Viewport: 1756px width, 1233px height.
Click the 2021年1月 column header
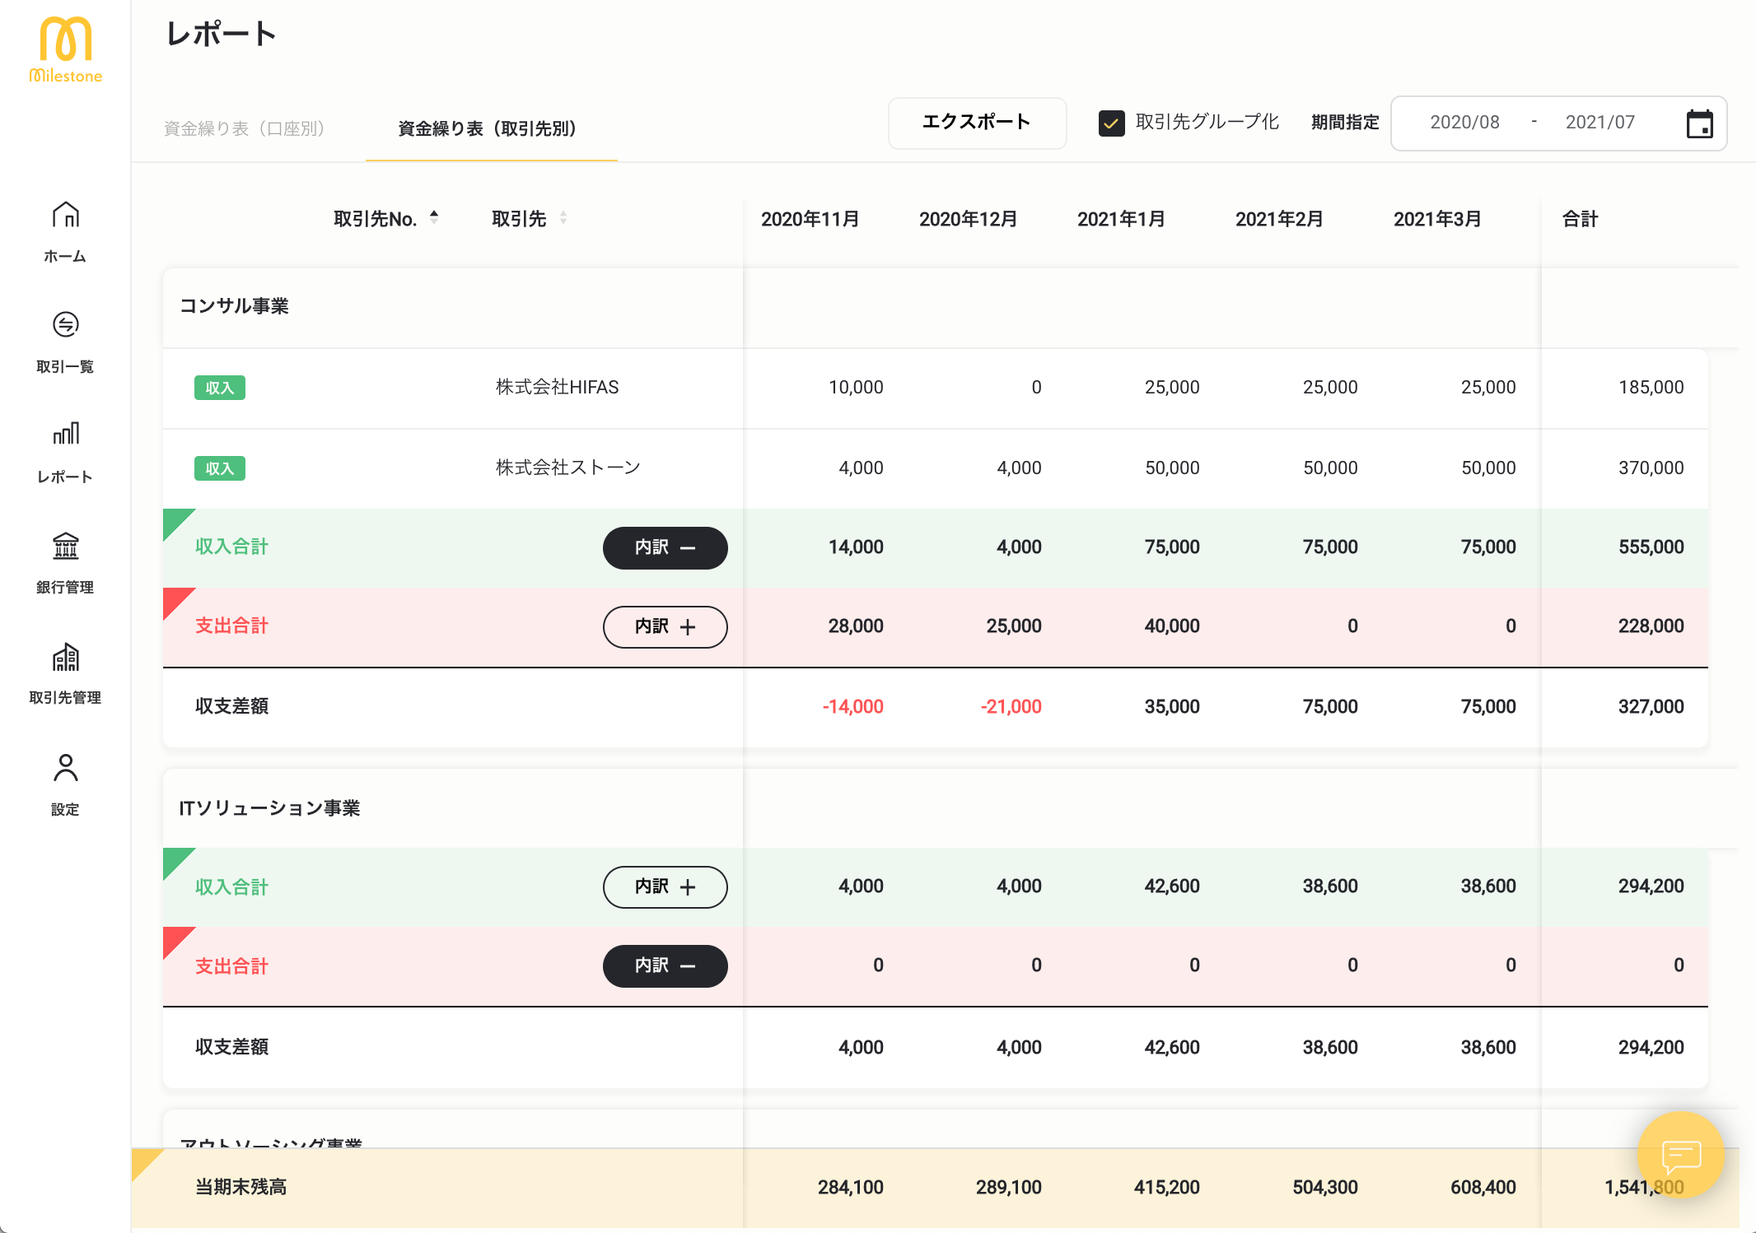coord(1121,219)
